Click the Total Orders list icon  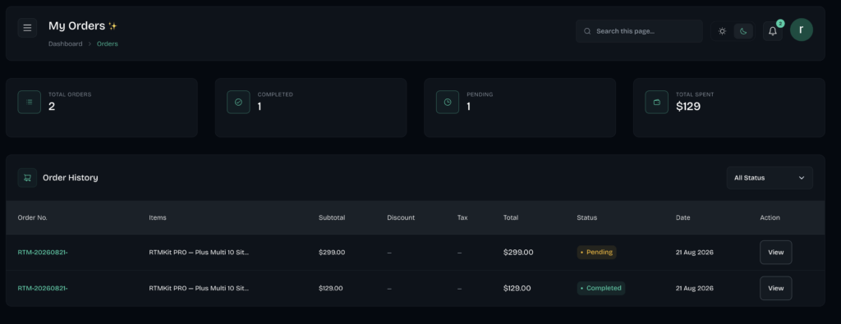point(29,102)
